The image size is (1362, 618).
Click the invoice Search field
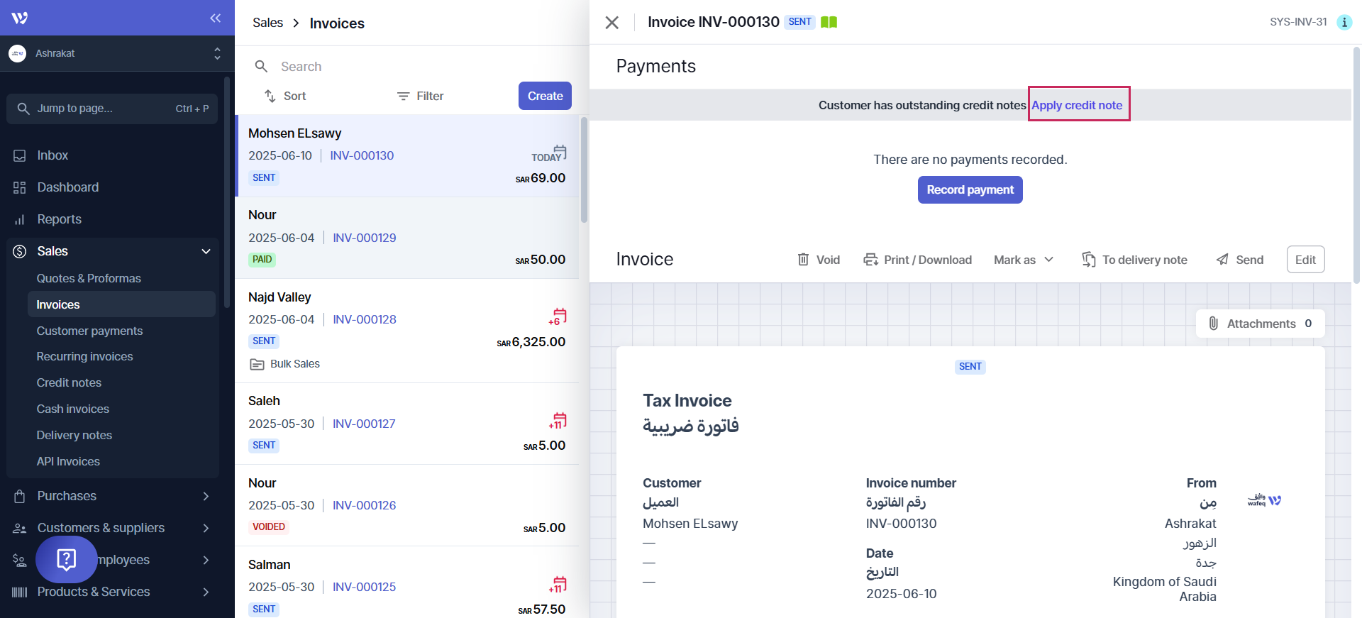click(x=411, y=67)
